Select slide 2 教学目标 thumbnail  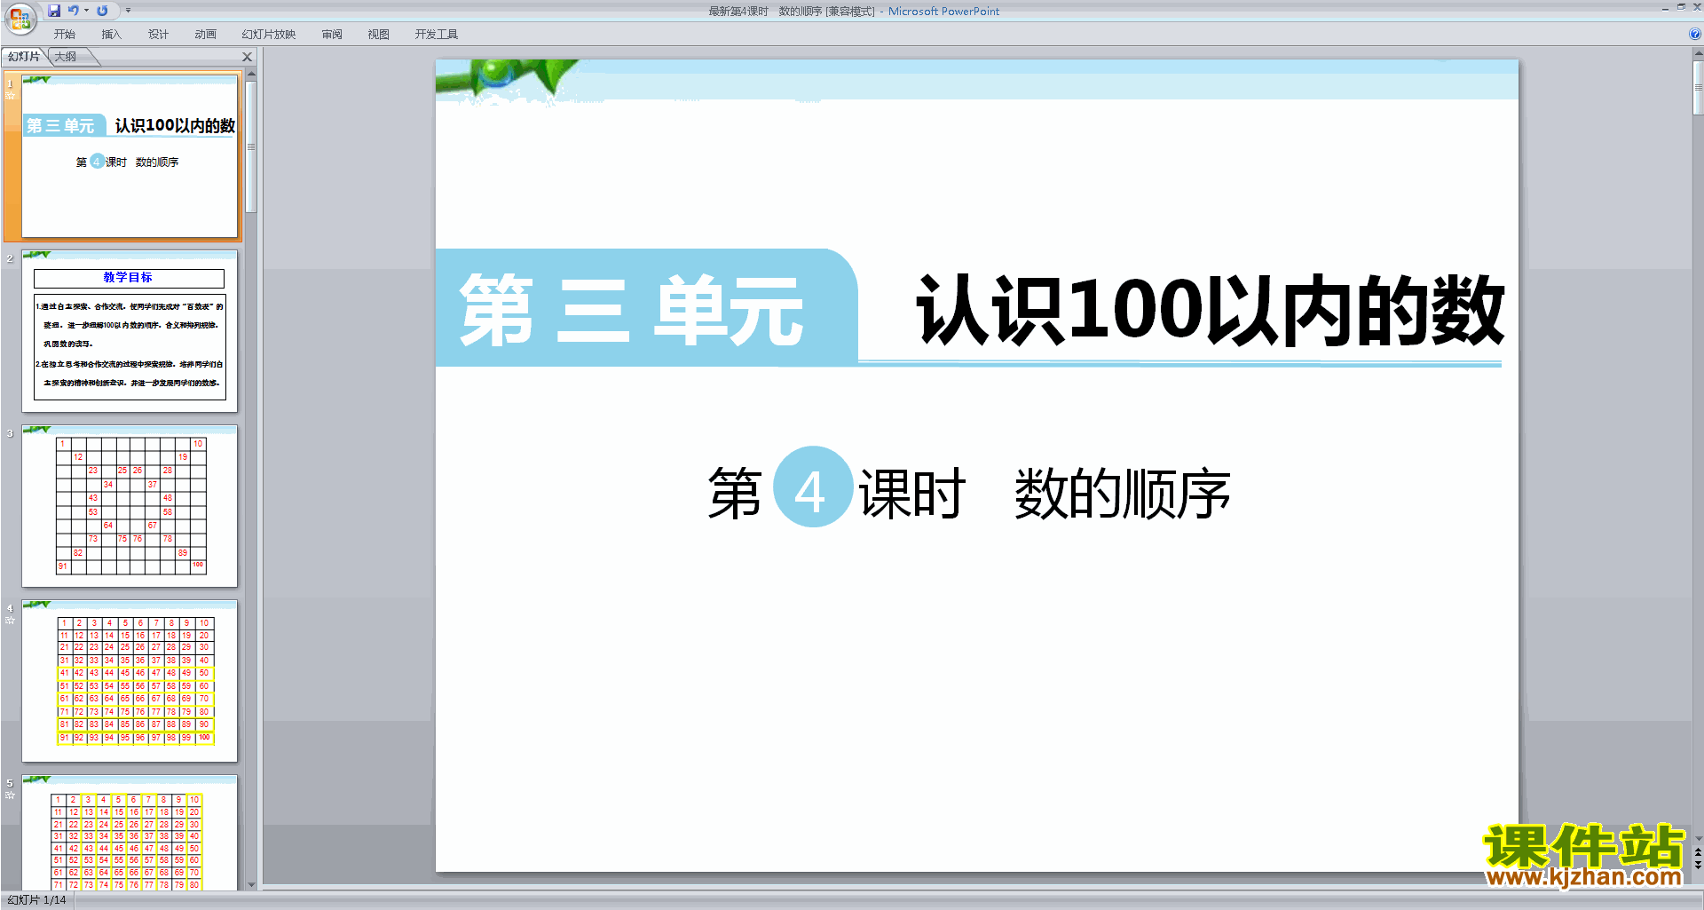tap(130, 331)
